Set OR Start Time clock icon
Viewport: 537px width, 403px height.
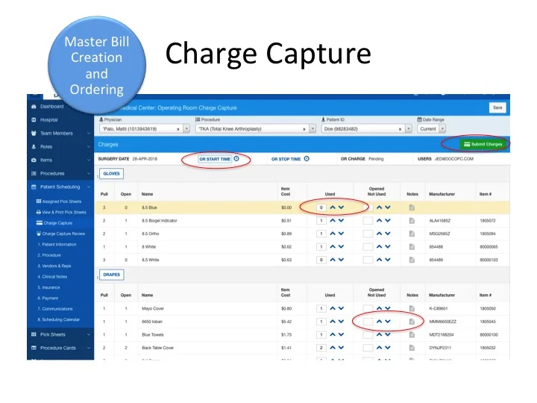(x=236, y=159)
